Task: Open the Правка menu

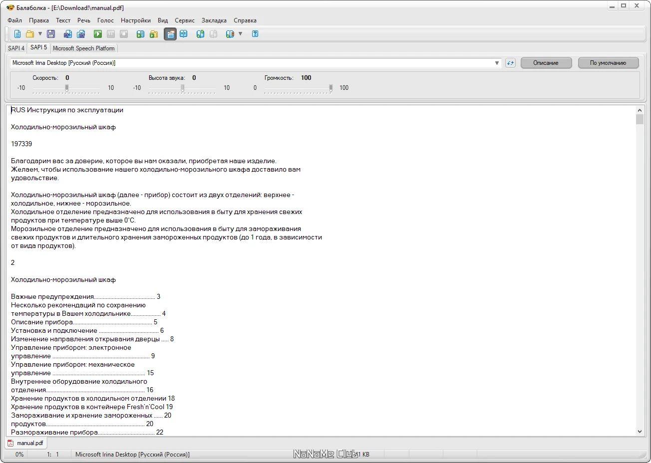Action: click(39, 20)
